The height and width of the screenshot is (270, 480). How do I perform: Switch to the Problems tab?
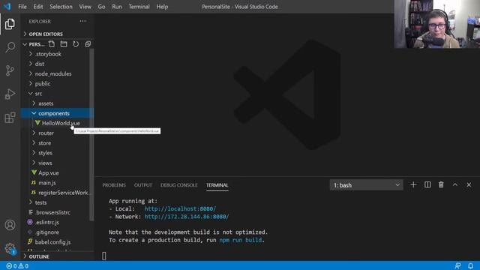click(114, 185)
